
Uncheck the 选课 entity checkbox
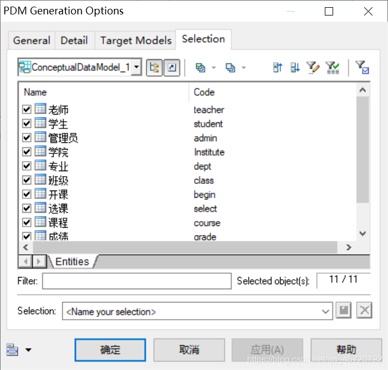coord(27,208)
